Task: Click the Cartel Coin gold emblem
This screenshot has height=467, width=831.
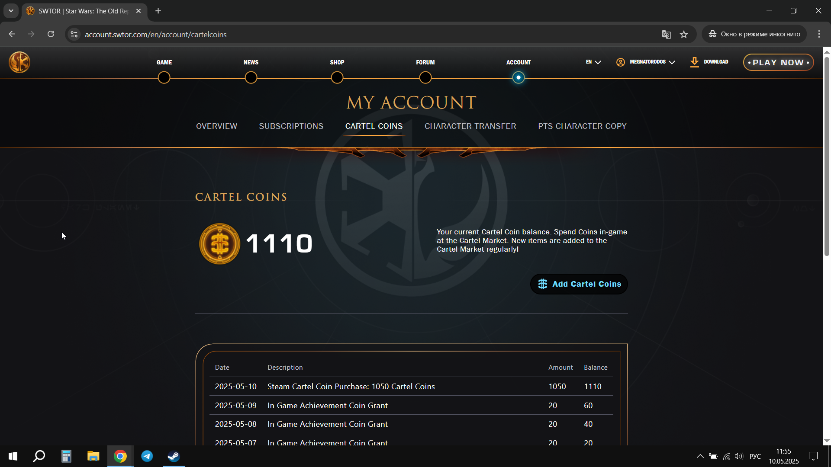Action: pyautogui.click(x=219, y=244)
